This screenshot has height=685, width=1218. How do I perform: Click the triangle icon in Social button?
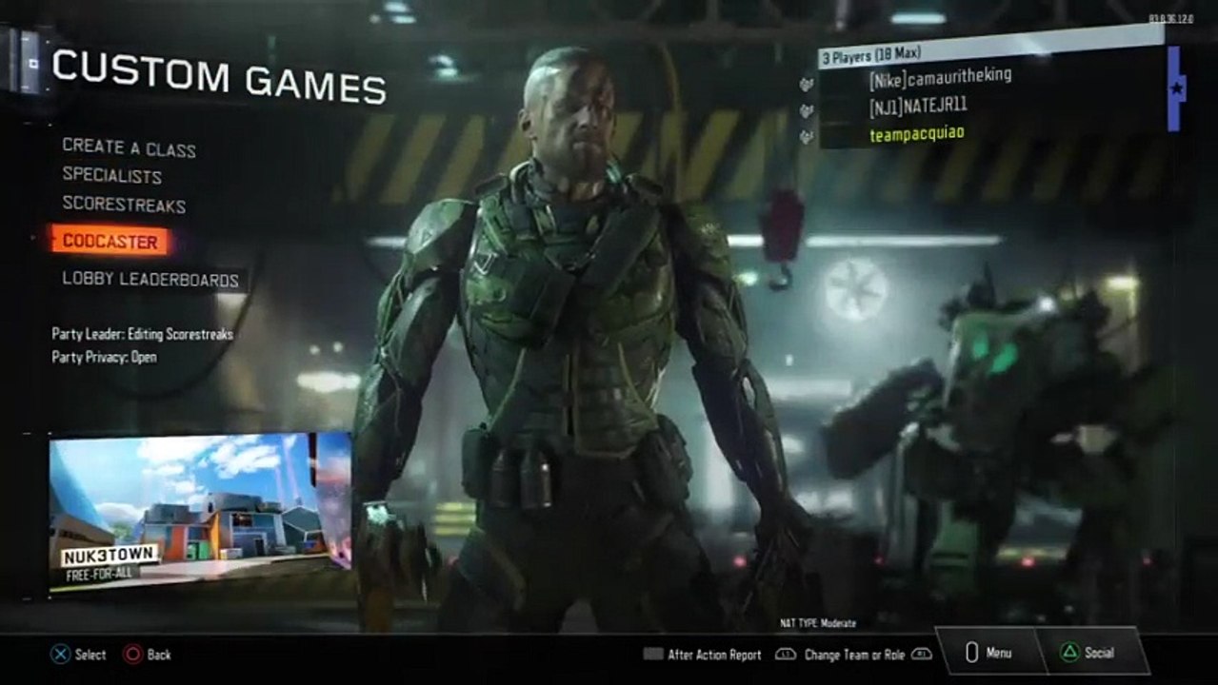1068,653
